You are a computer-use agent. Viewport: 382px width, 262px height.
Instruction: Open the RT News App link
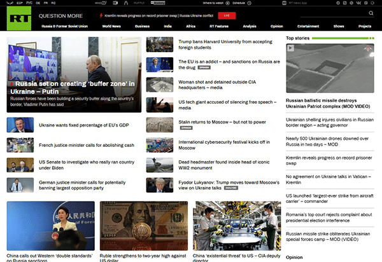298,3
